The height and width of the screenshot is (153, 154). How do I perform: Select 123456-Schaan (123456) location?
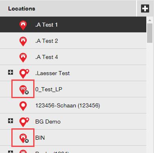68,106
